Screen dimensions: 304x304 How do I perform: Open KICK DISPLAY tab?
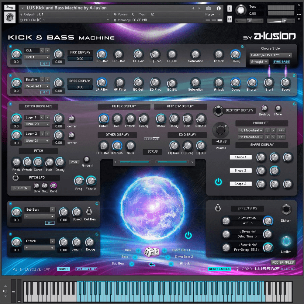(x=80, y=53)
